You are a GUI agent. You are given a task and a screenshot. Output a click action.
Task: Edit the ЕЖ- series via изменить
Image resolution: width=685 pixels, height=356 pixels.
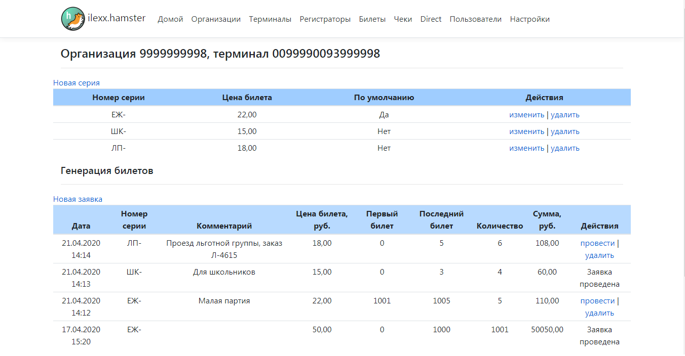point(526,115)
